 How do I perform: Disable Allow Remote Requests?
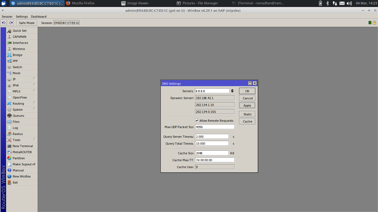pyautogui.click(x=197, y=120)
